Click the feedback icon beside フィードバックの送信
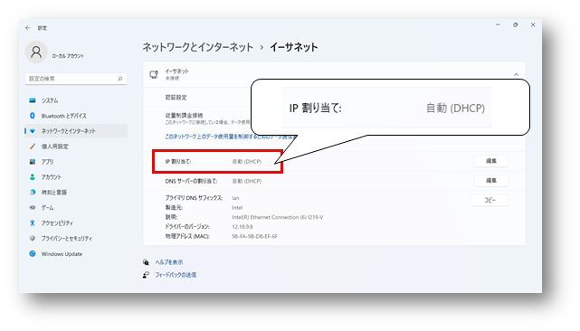This screenshot has width=580, height=331. coord(146,275)
